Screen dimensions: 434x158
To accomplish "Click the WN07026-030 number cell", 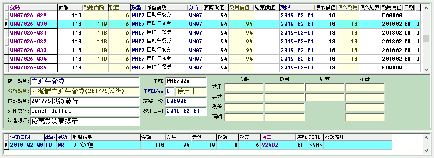I will point(33,24).
